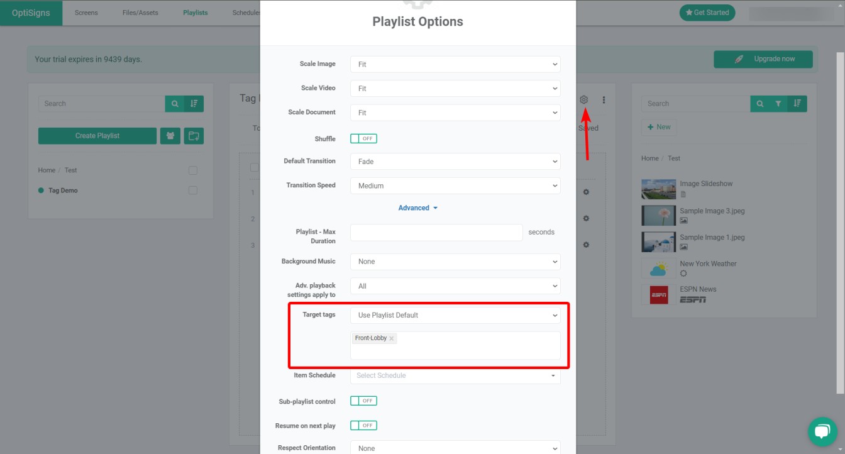Click the sort icon in playlists search bar
This screenshot has width=845, height=454.
pos(194,104)
